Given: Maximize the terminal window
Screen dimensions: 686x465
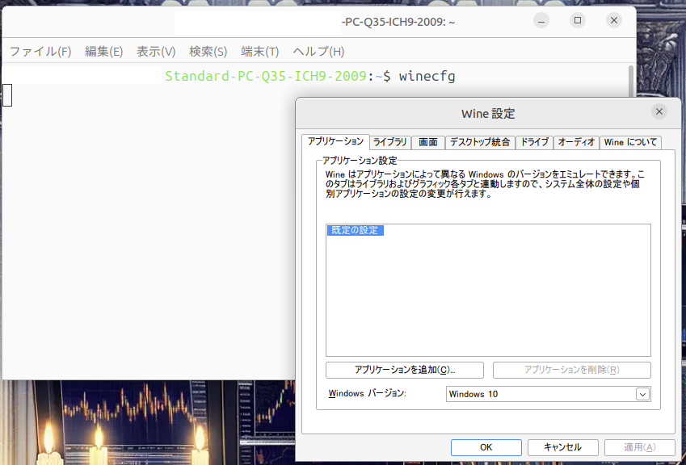Looking at the screenshot, I should (578, 21).
